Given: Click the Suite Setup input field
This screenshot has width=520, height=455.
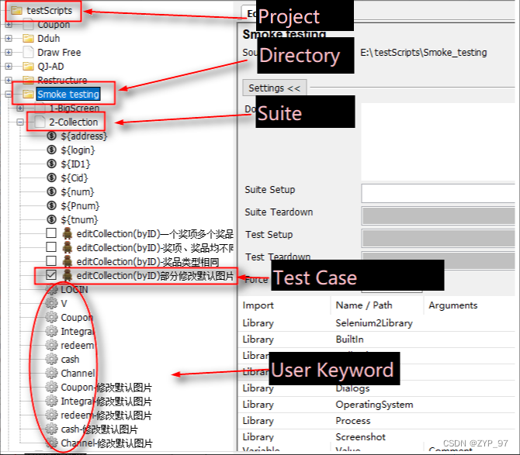Looking at the screenshot, I should pyautogui.click(x=438, y=193).
